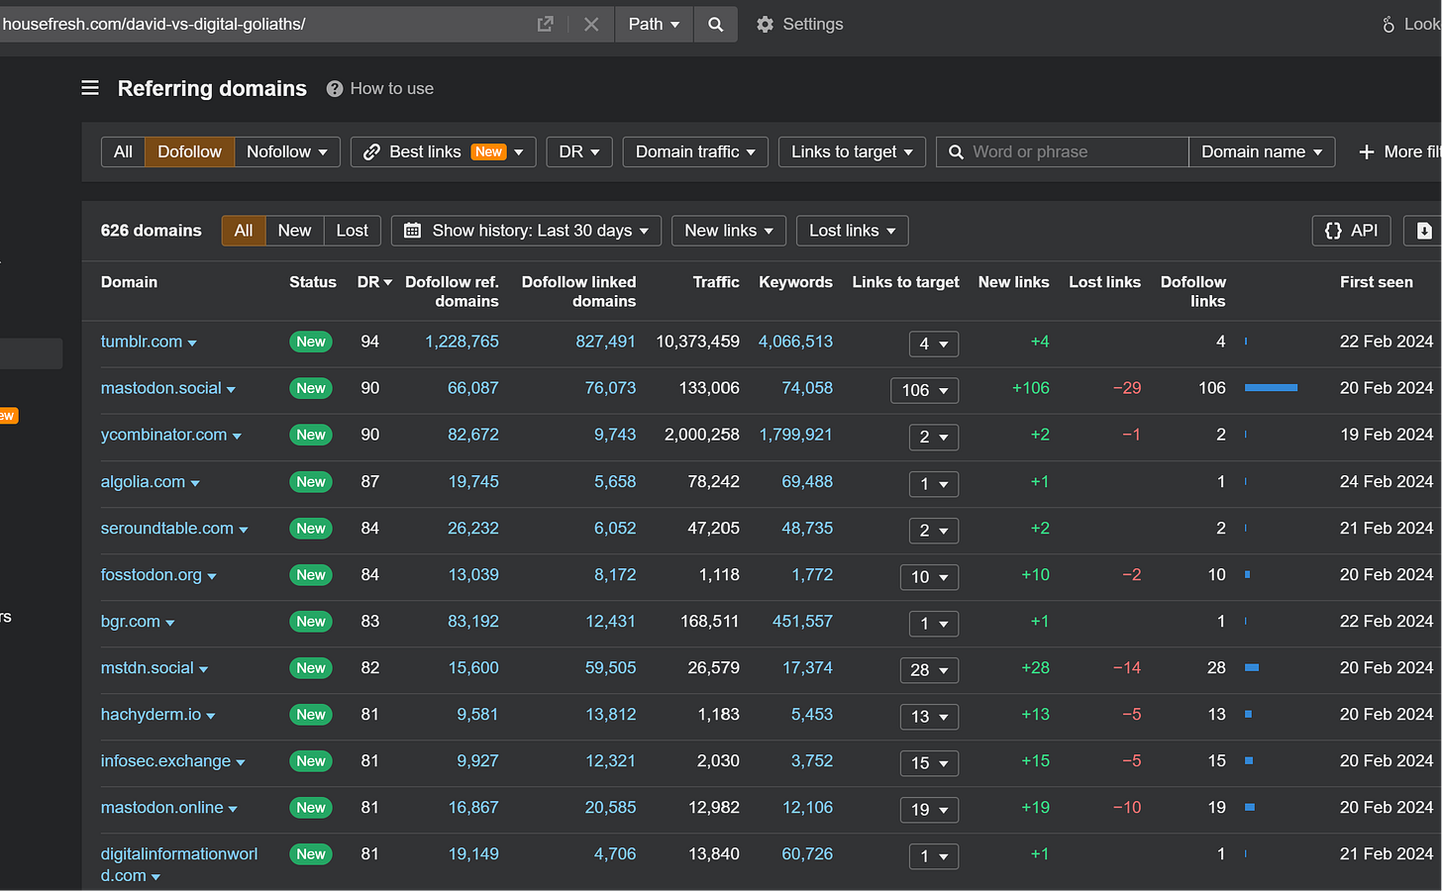The image size is (1442, 891).
Task: Open the Domain name dropdown
Action: pos(1262,151)
